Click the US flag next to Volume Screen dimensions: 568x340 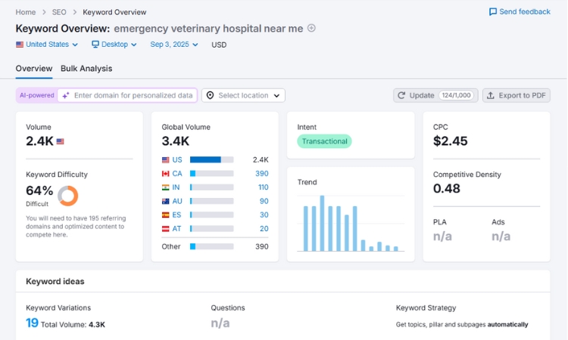click(61, 141)
